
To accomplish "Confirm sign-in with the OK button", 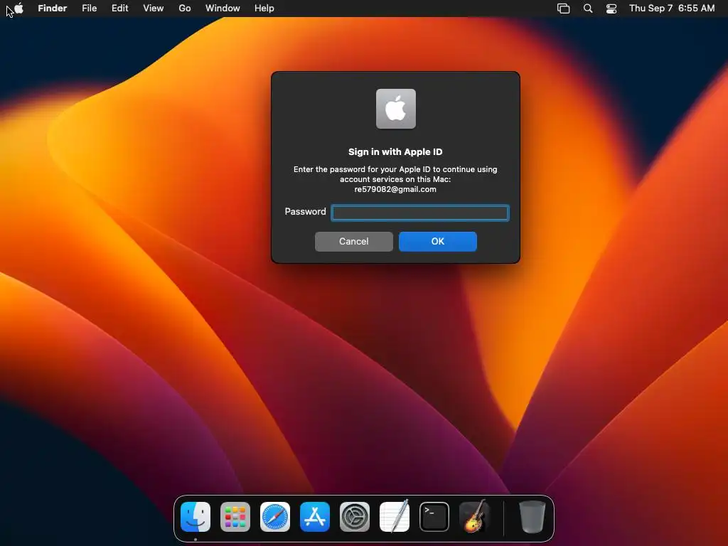I will click(x=438, y=242).
